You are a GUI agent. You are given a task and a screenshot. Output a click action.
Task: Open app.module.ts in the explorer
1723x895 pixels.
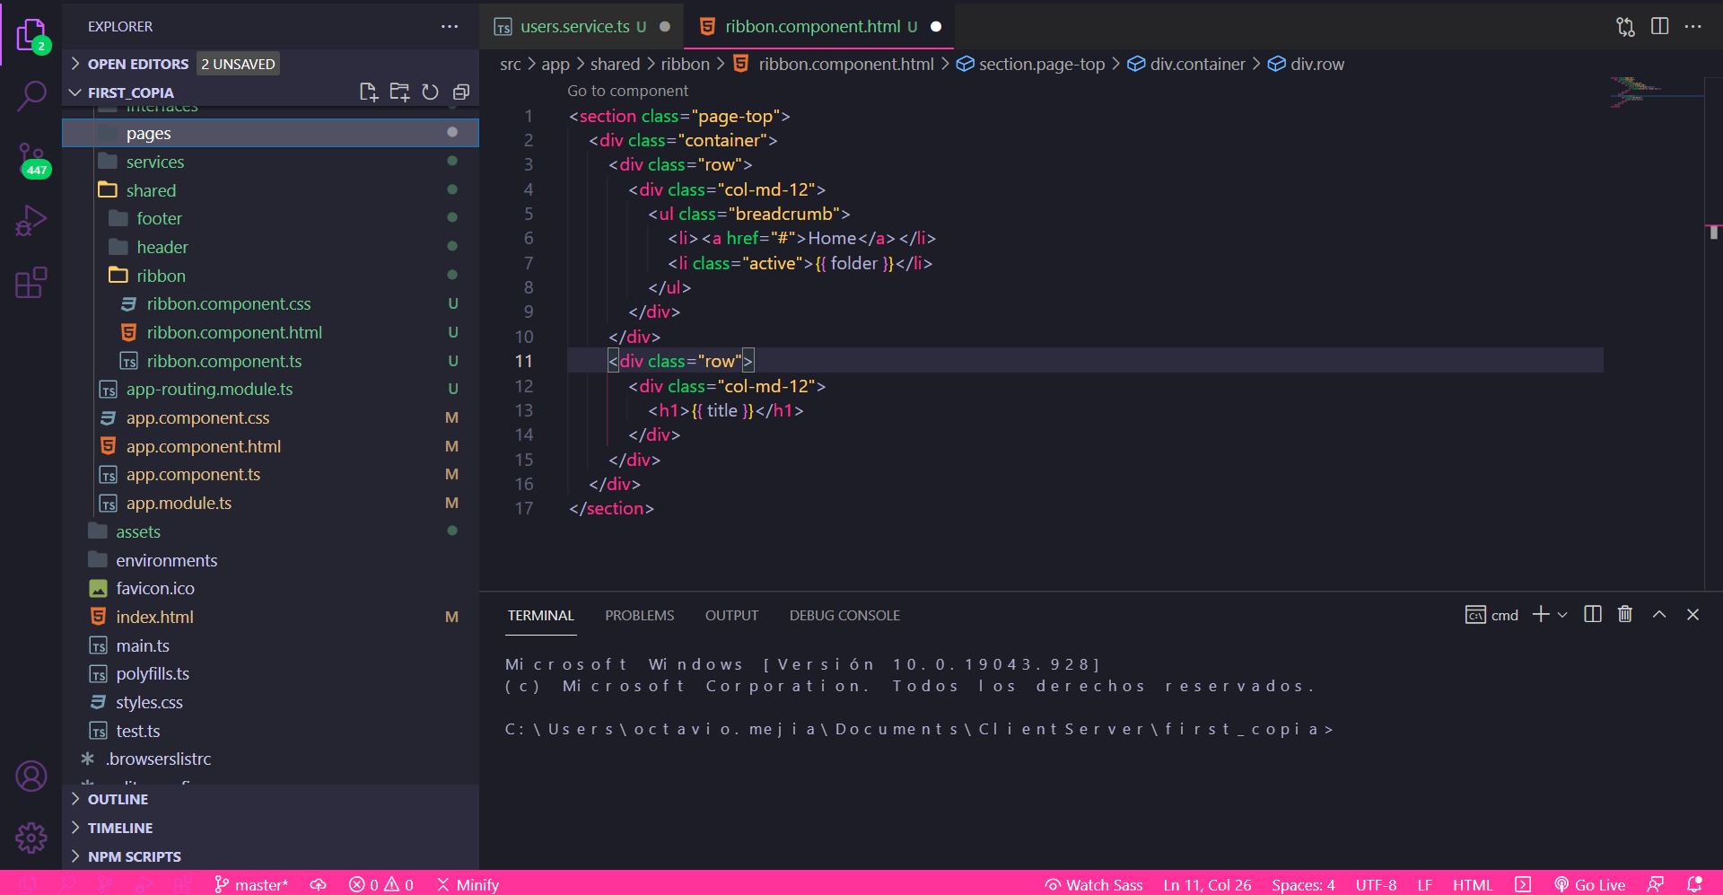point(179,503)
